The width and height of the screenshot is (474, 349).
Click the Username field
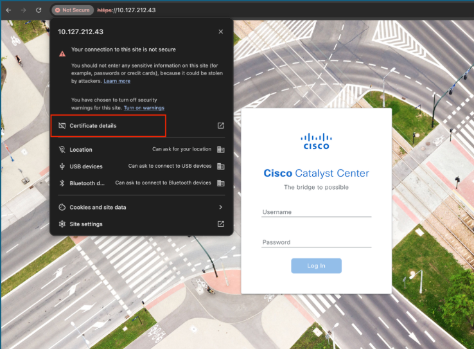click(316, 212)
